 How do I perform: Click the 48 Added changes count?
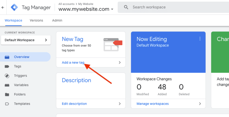coord(162,87)
